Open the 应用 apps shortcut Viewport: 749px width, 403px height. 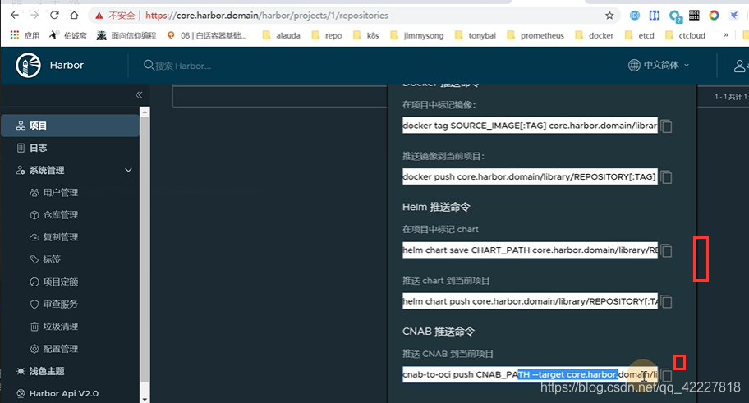25,35
